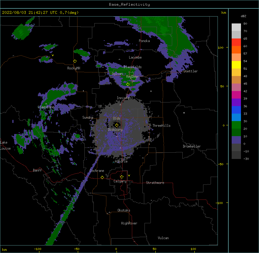This screenshot has height=253, width=259.
Task: Click the Strathmore label
Action: 155,183
